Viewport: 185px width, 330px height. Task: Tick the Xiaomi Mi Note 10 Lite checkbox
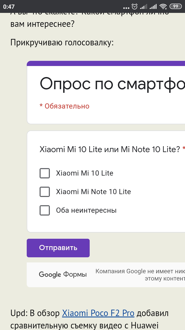[45, 192]
